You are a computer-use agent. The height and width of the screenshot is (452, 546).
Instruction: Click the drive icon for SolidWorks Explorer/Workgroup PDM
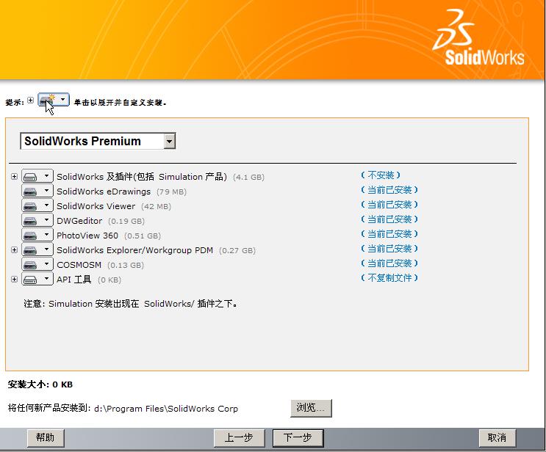pyautogui.click(x=30, y=250)
